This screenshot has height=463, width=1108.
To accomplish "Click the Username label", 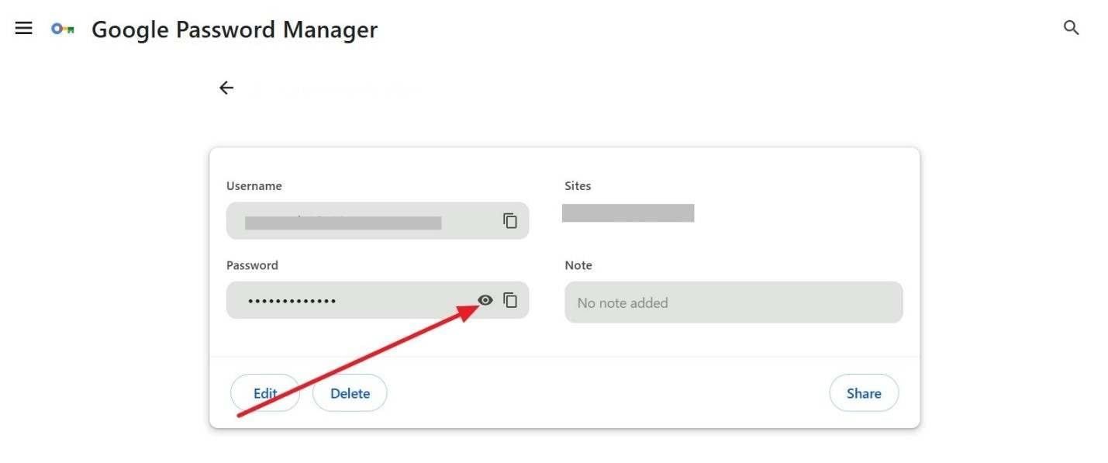I will pyautogui.click(x=254, y=186).
